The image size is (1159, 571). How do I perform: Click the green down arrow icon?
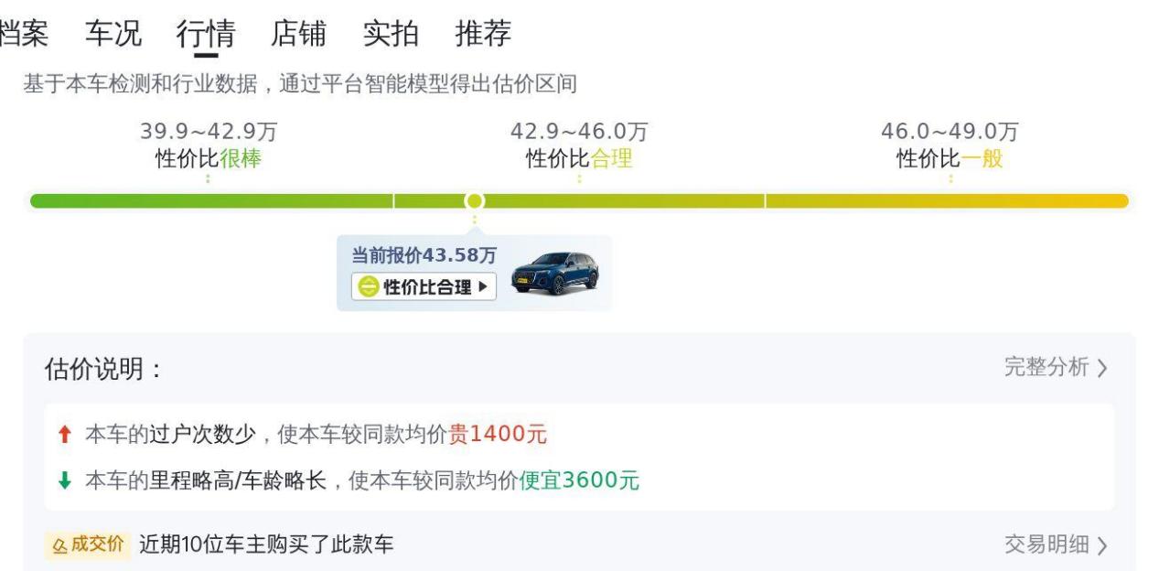(x=64, y=480)
